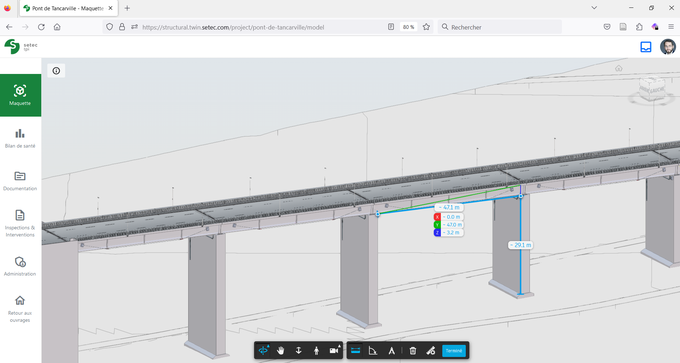Click the Terminé button
Viewport: 680px width, 363px height.
click(x=454, y=351)
